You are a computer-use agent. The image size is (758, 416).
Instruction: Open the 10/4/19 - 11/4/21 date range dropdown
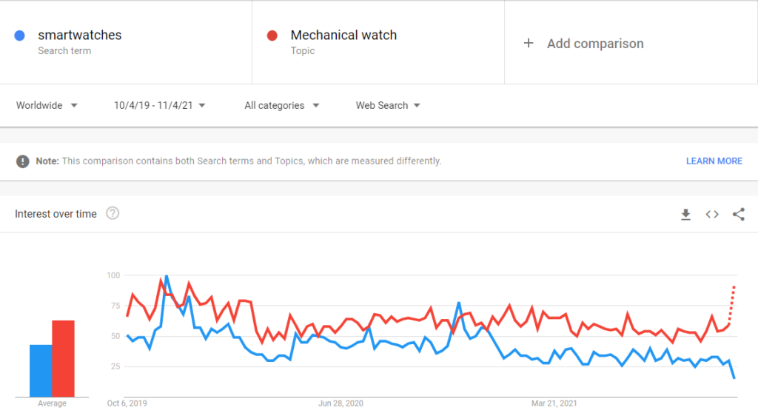[x=160, y=105]
